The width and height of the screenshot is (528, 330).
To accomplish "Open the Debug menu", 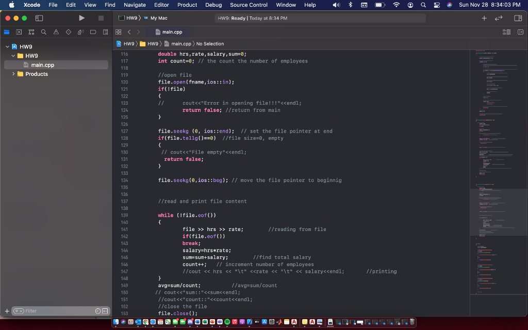I will coord(213,5).
